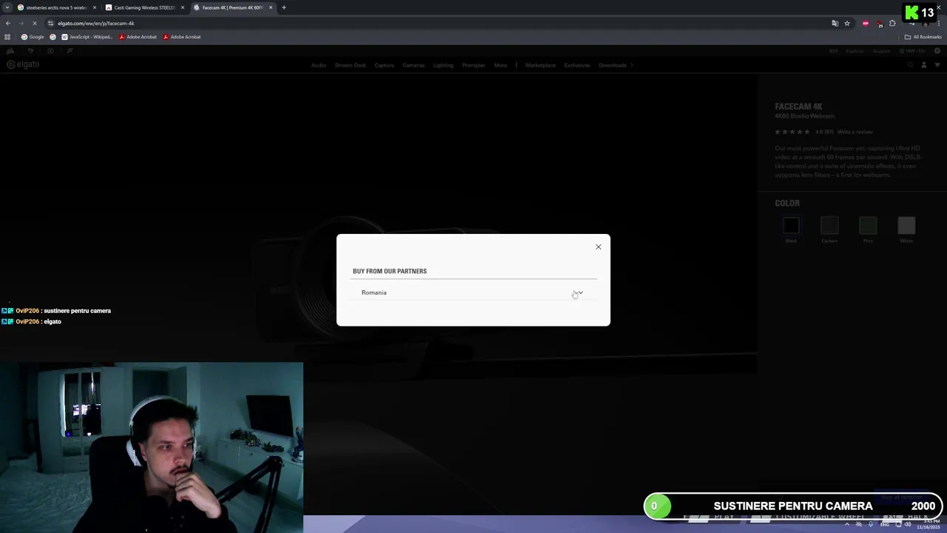Viewport: 947px width, 533px height.
Task: Open the first Adobe Acrobat bookmark
Action: tap(138, 36)
